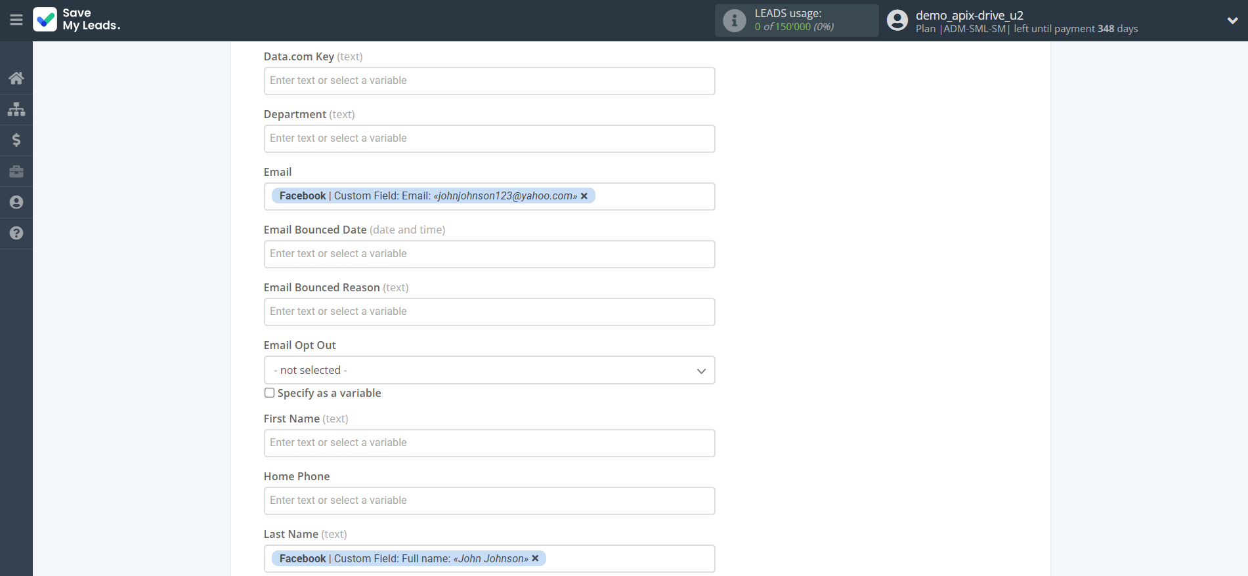The height and width of the screenshot is (576, 1248).
Task: Click into the Department text field
Action: pos(489,138)
